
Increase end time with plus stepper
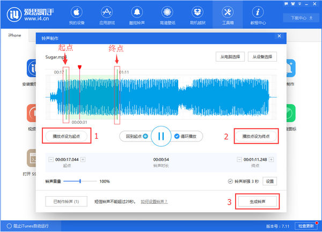271,160
